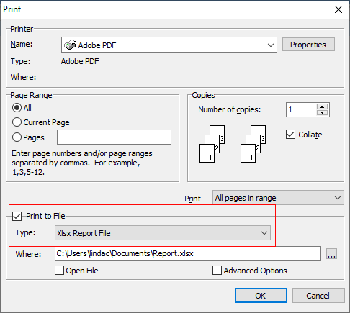Choose the Pages radio button

tap(17, 137)
